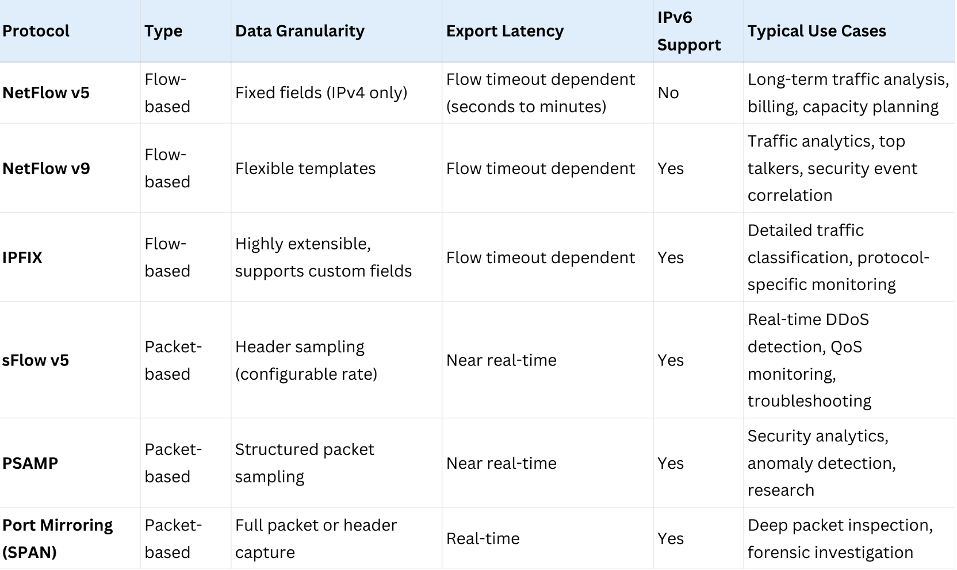The image size is (957, 570).
Task: Select the PSAMP protocol cell
Action: pos(30,463)
